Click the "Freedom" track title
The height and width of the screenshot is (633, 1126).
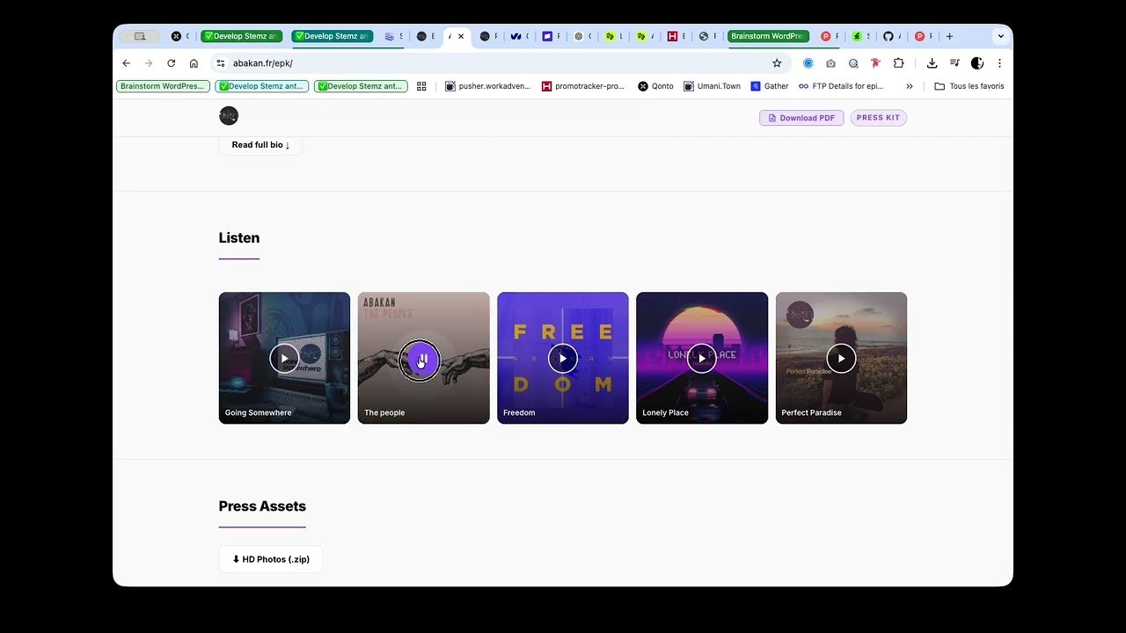pos(519,412)
